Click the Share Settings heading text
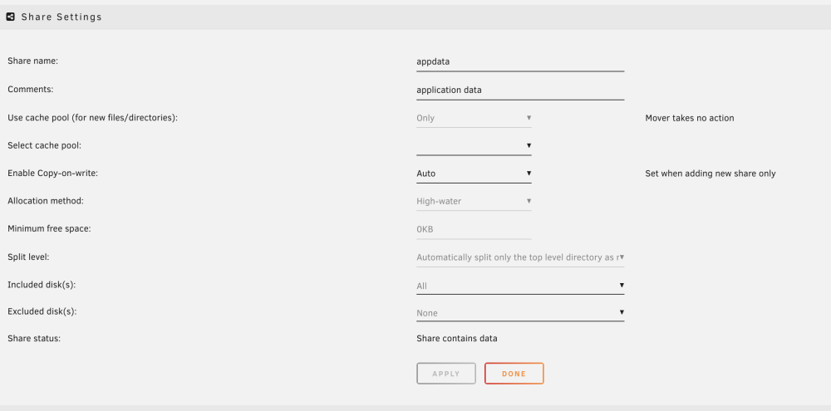 tap(61, 17)
